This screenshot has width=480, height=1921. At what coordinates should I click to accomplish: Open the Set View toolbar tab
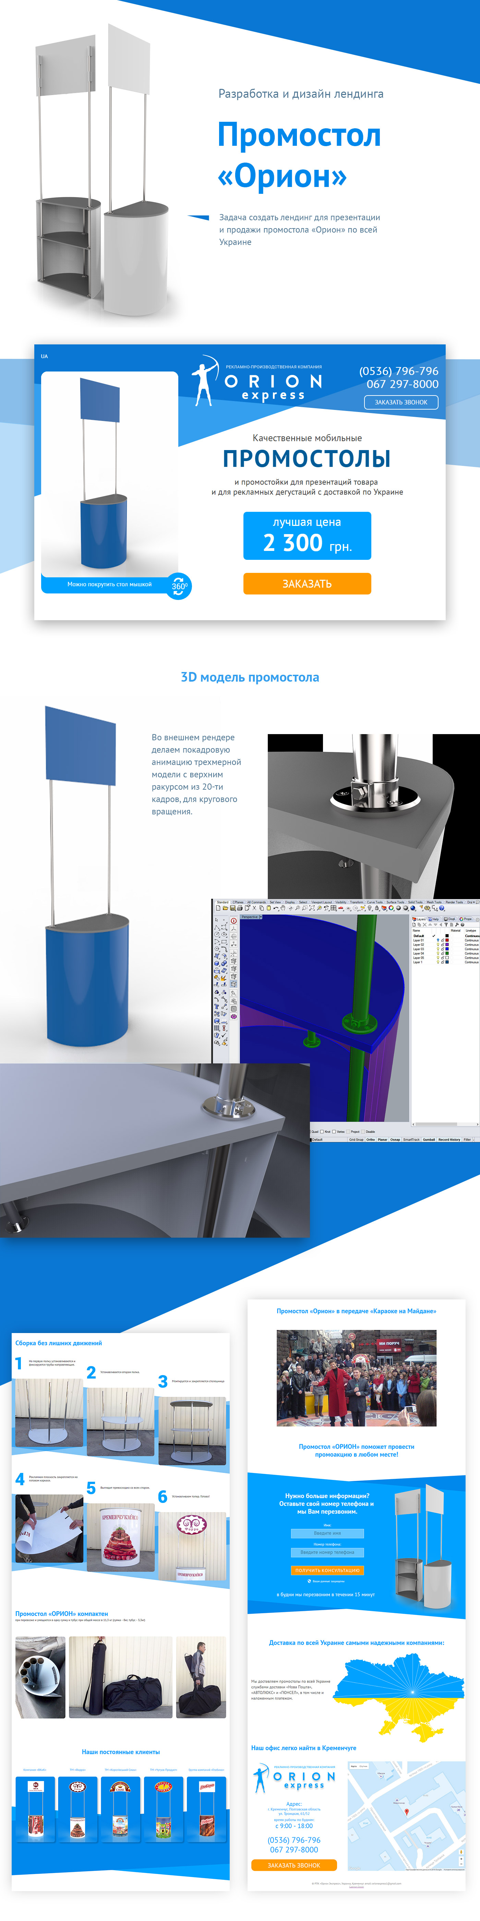coord(275,902)
